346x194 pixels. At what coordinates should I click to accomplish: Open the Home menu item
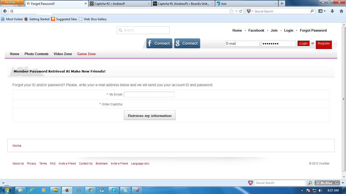click(14, 54)
